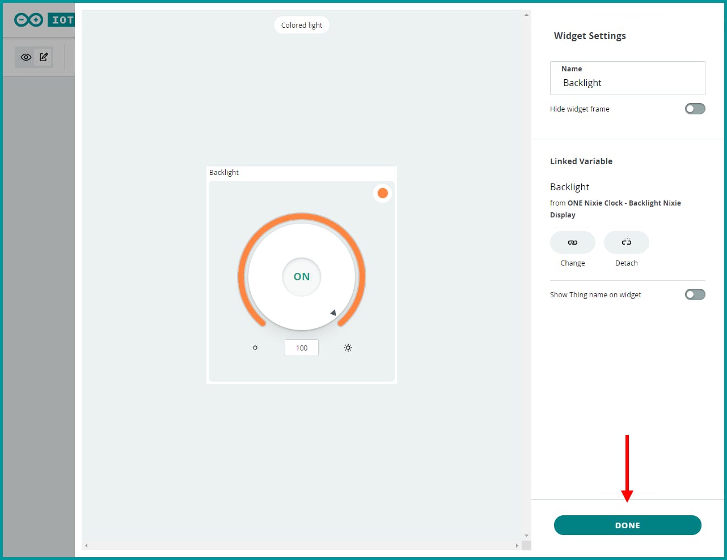Click the Change linked variable button
Viewport: 727px width, 560px height.
point(573,242)
